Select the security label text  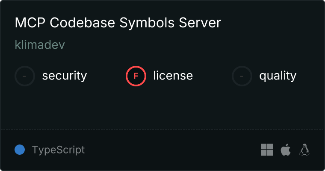tap(65, 76)
